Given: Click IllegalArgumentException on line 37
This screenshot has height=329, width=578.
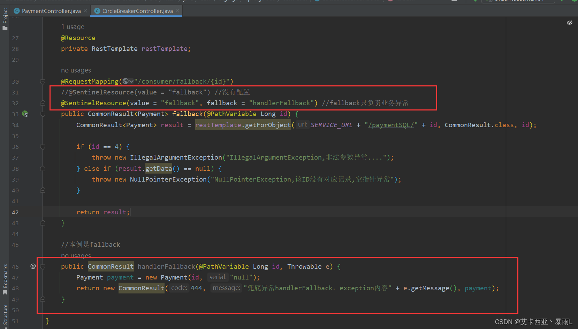Looking at the screenshot, I should pyautogui.click(x=176, y=158).
